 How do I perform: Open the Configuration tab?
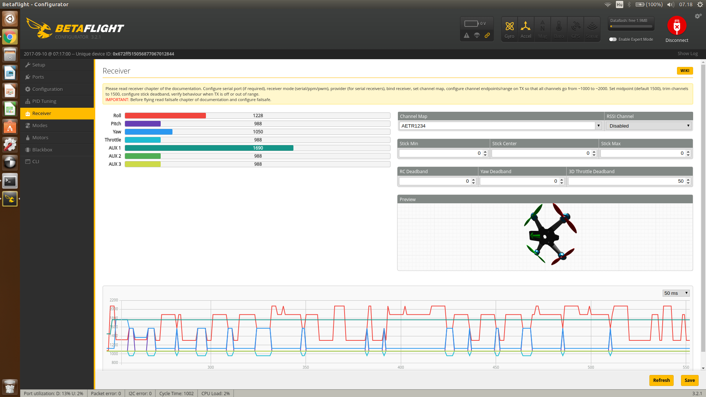(57, 89)
